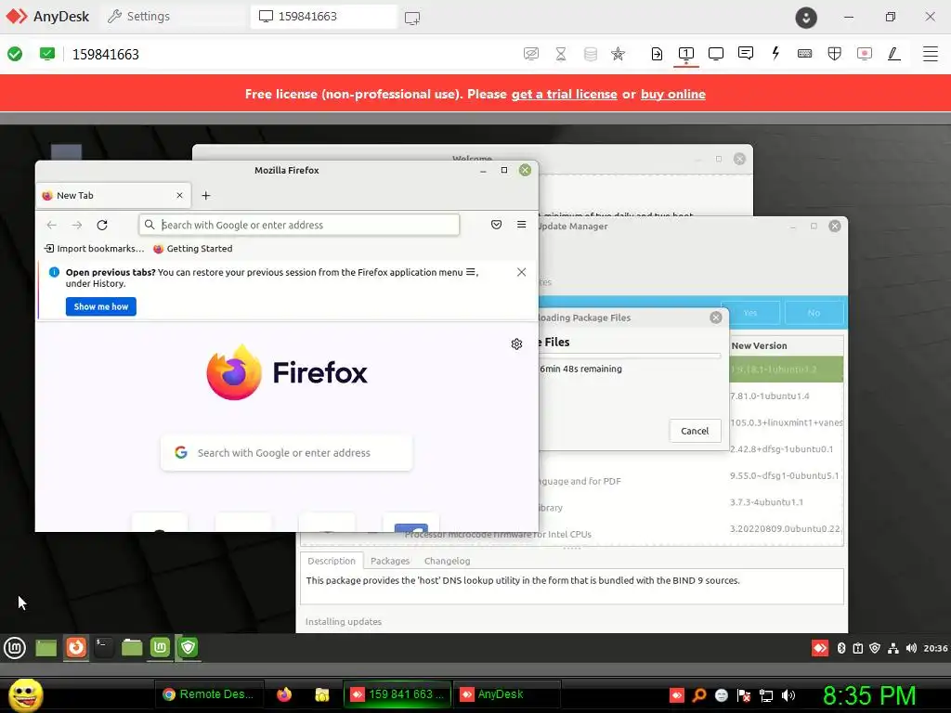Dismiss the Open previous tabs notification

pos(522,272)
